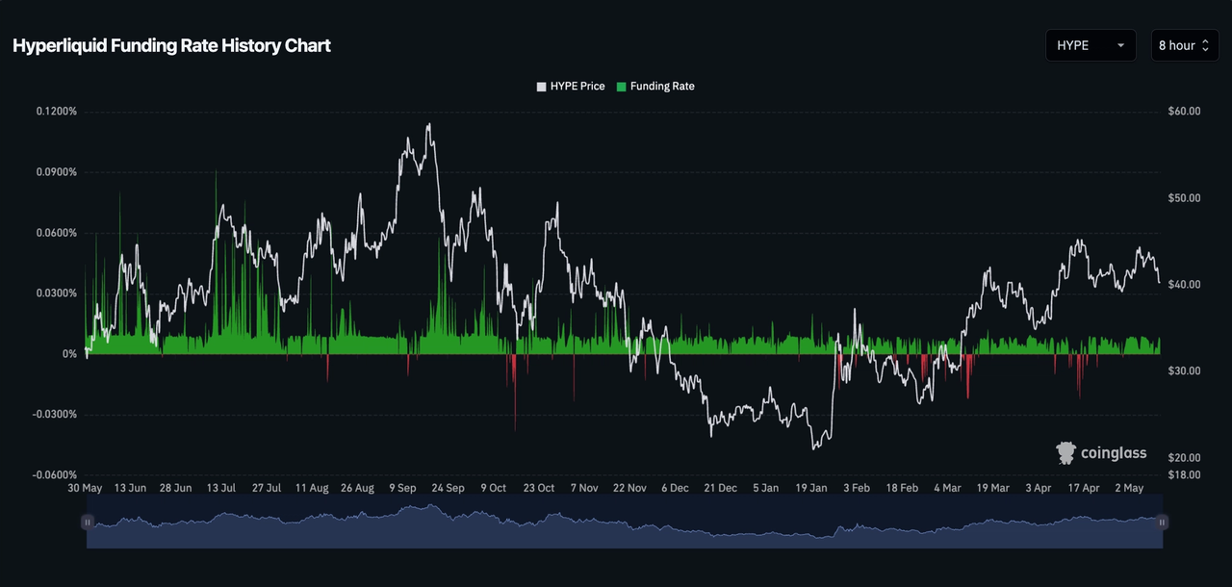
Task: Click the 11 Aug date label
Action: 312,489
